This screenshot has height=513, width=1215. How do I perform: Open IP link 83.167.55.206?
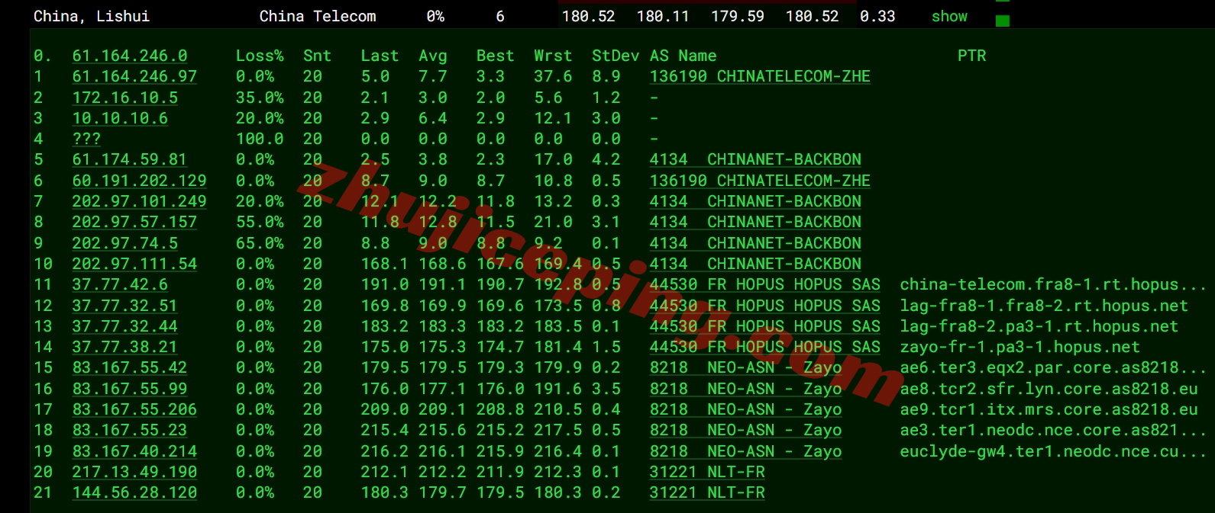[134, 410]
